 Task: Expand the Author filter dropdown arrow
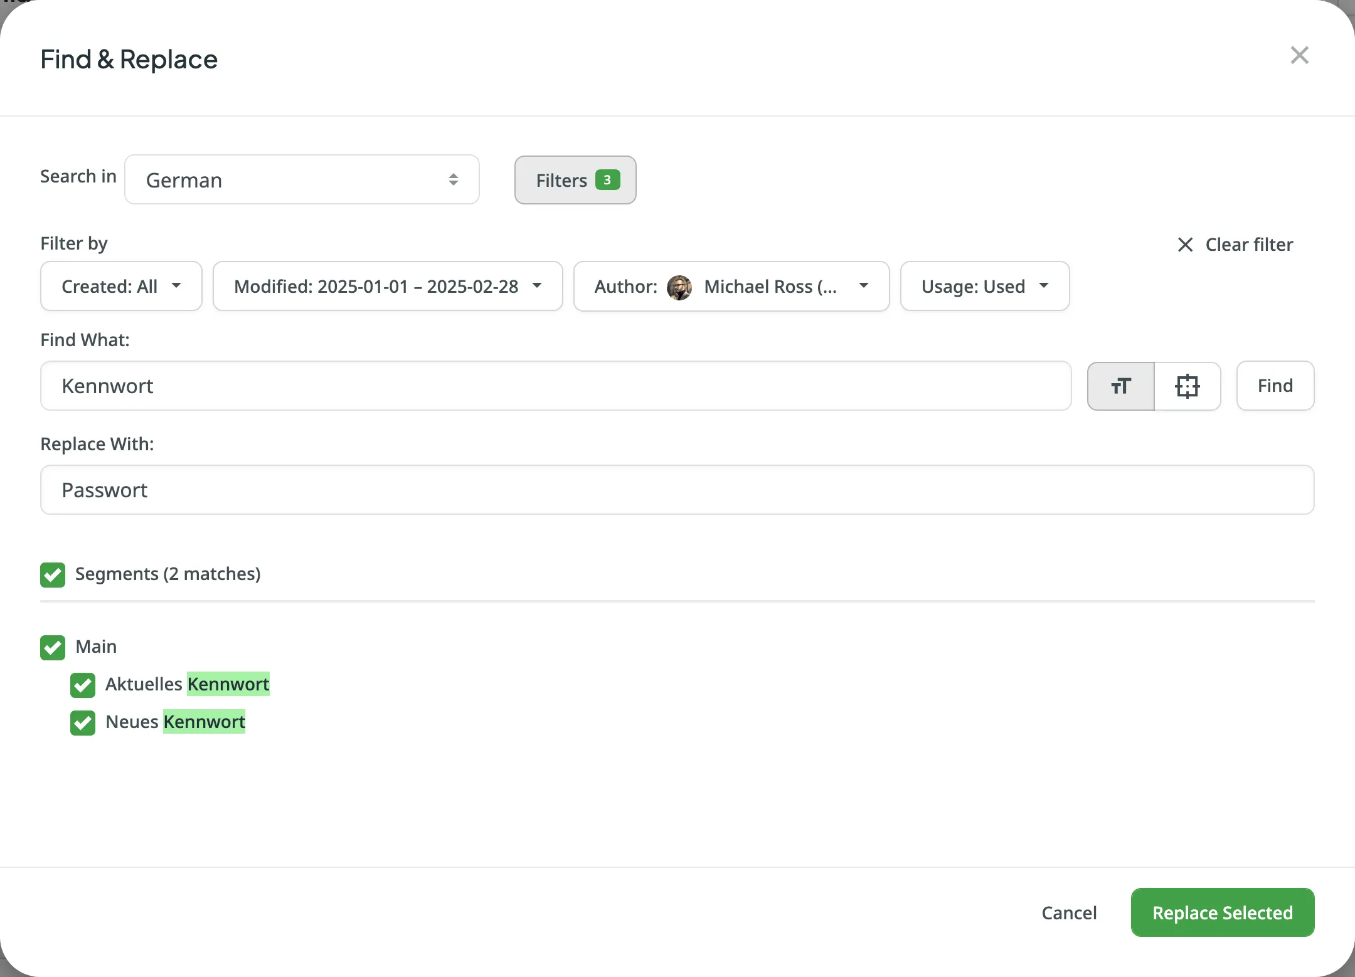click(864, 286)
